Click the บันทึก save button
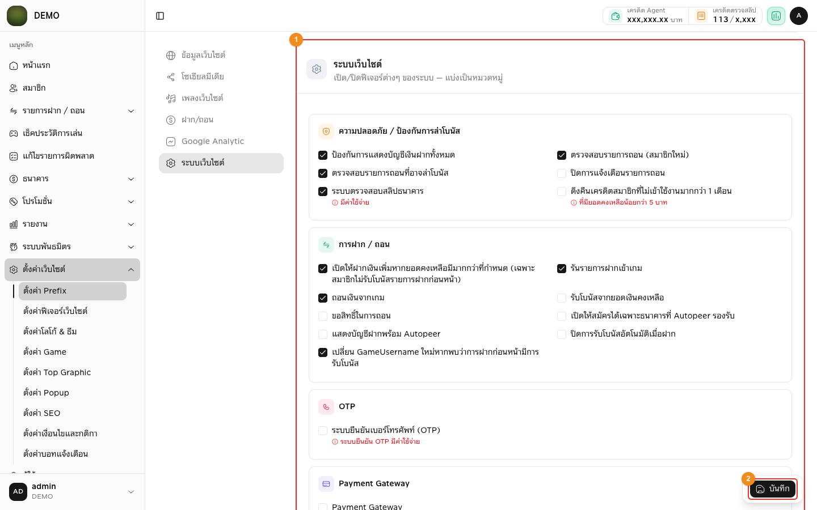 [773, 489]
